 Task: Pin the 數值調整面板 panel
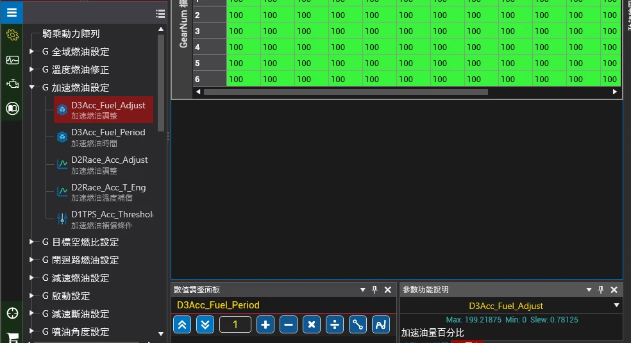point(374,290)
